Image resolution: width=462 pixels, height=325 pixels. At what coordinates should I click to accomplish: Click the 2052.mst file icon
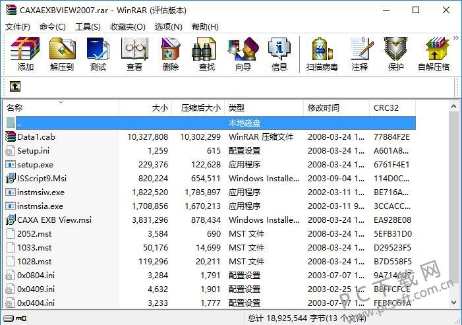point(10,233)
